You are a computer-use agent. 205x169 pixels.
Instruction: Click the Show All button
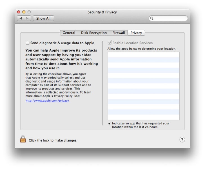[x=43, y=18]
